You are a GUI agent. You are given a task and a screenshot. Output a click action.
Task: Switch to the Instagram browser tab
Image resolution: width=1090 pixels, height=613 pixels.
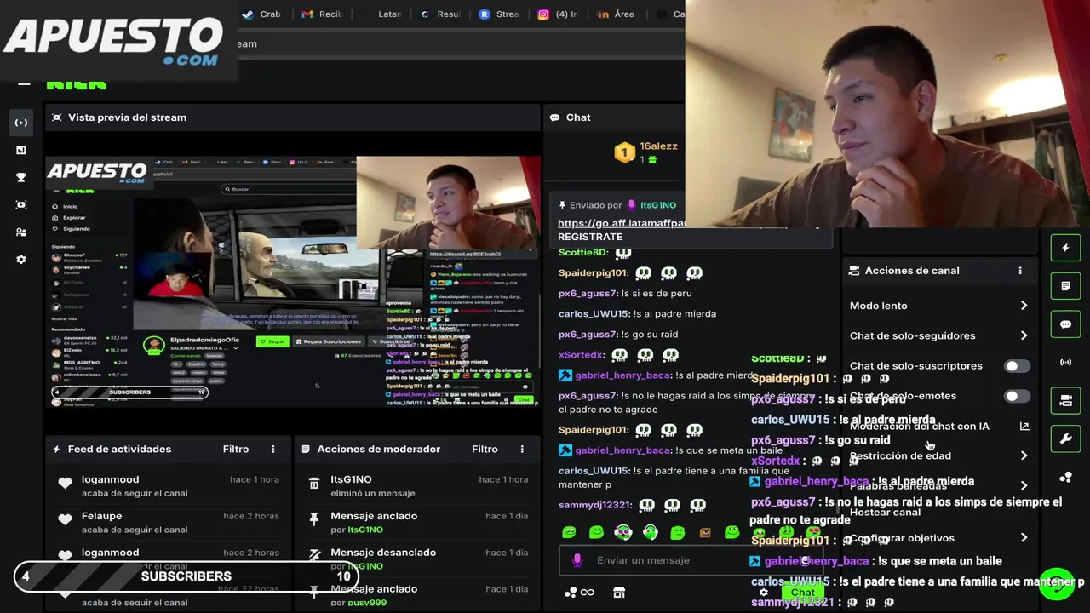559,14
